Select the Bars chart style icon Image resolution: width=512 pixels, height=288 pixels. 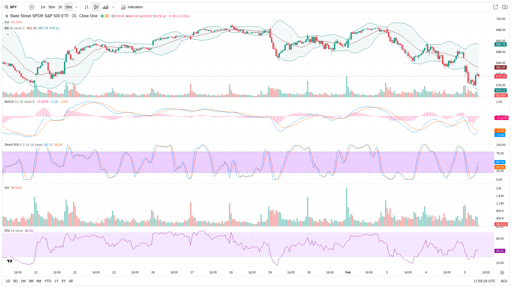(x=86, y=7)
